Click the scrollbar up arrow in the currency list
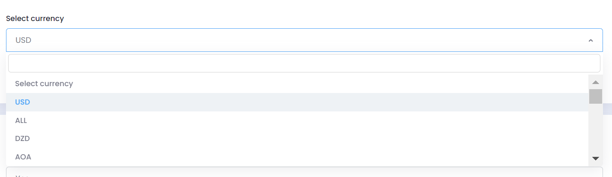This screenshot has width=612, height=177. (595, 82)
